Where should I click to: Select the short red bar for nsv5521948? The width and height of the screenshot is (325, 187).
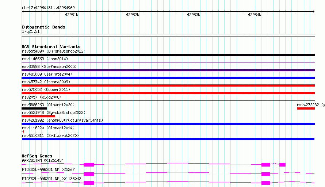coord(38,116)
